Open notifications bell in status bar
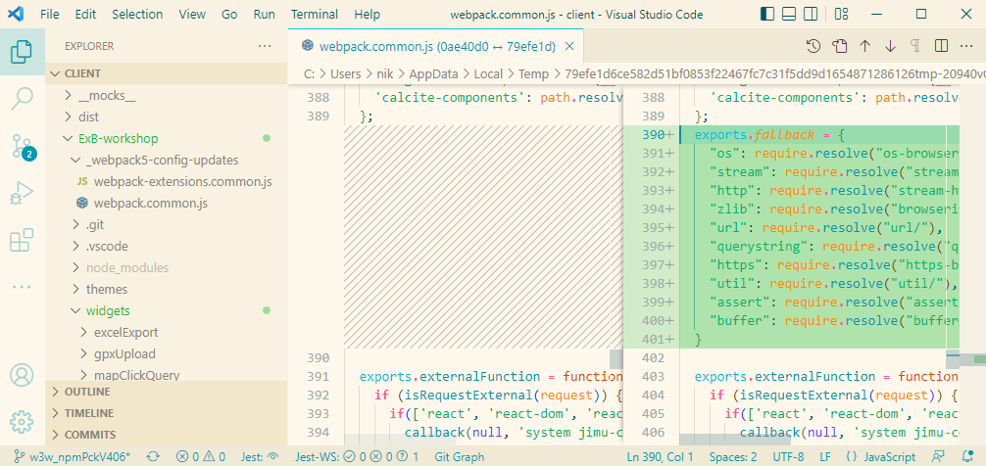Screen dimensions: 986x466 tap(967, 457)
